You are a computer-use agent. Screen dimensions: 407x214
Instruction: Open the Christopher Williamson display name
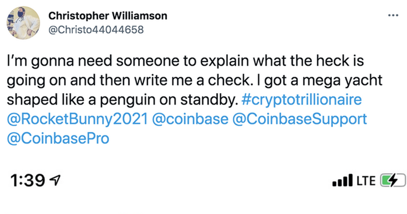coord(108,16)
